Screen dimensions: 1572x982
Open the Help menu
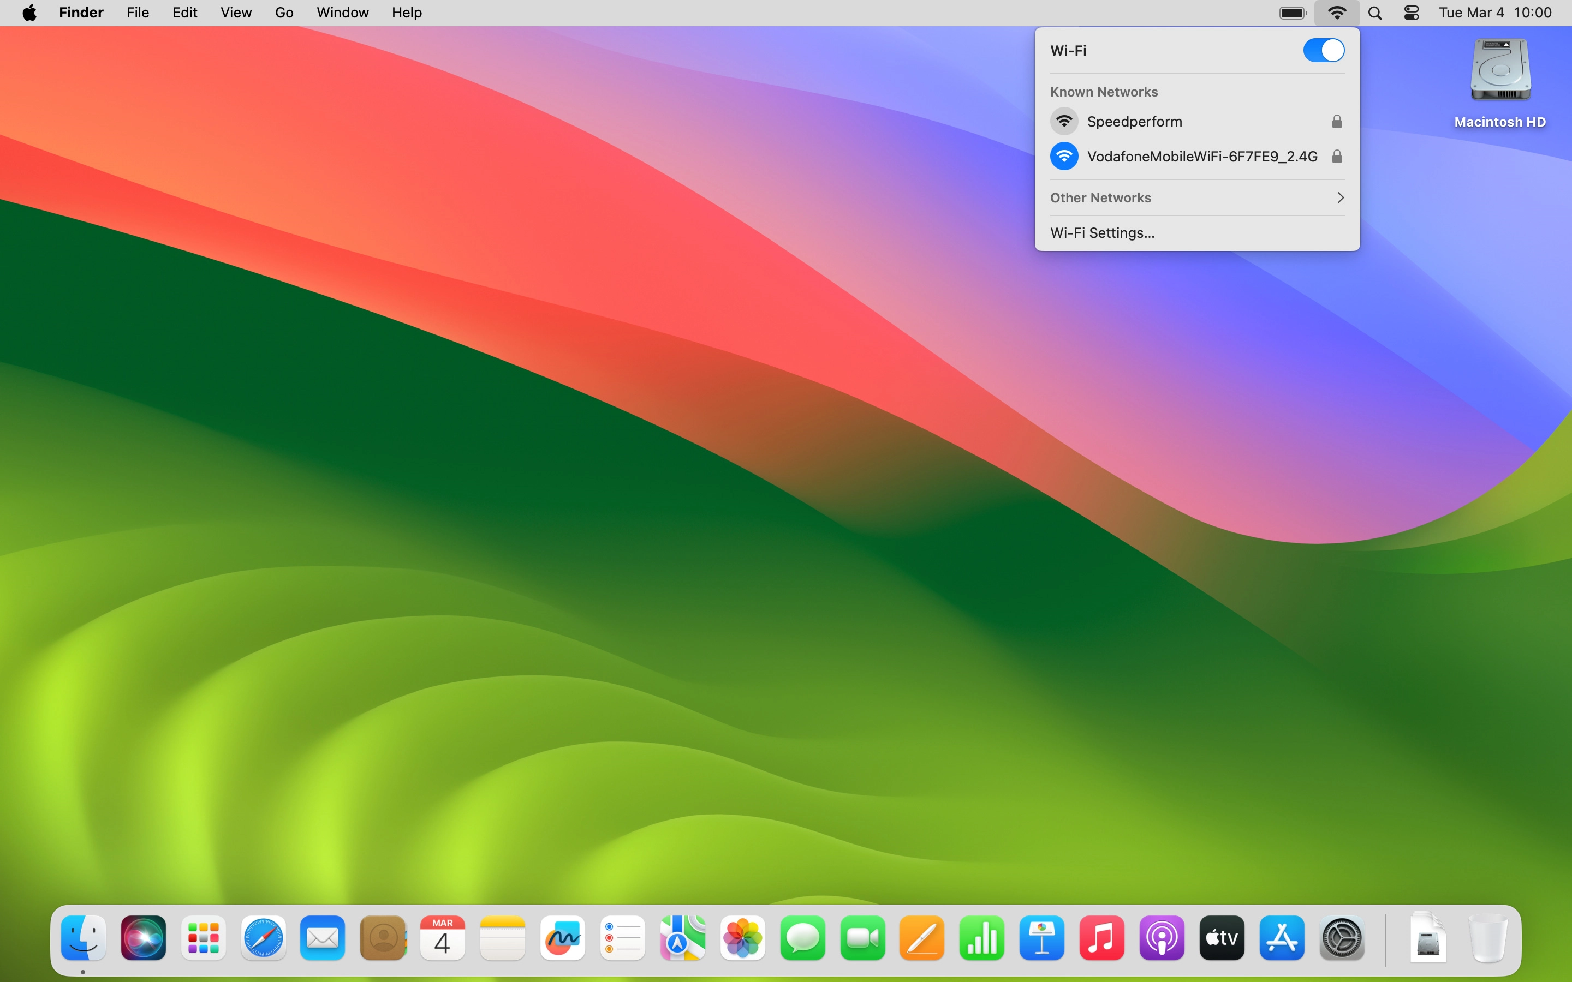point(407,13)
